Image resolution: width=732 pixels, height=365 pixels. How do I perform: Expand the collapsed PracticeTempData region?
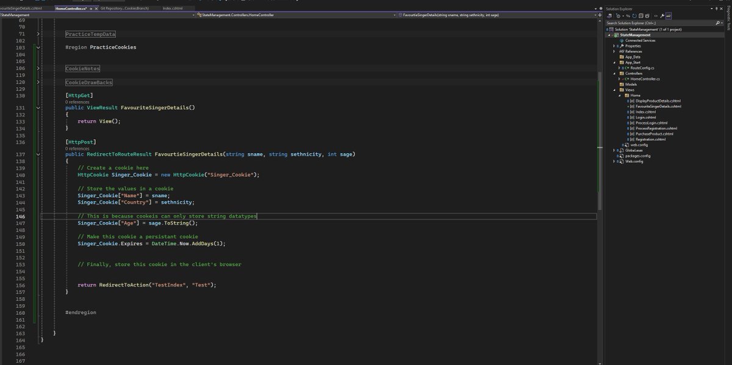point(38,34)
